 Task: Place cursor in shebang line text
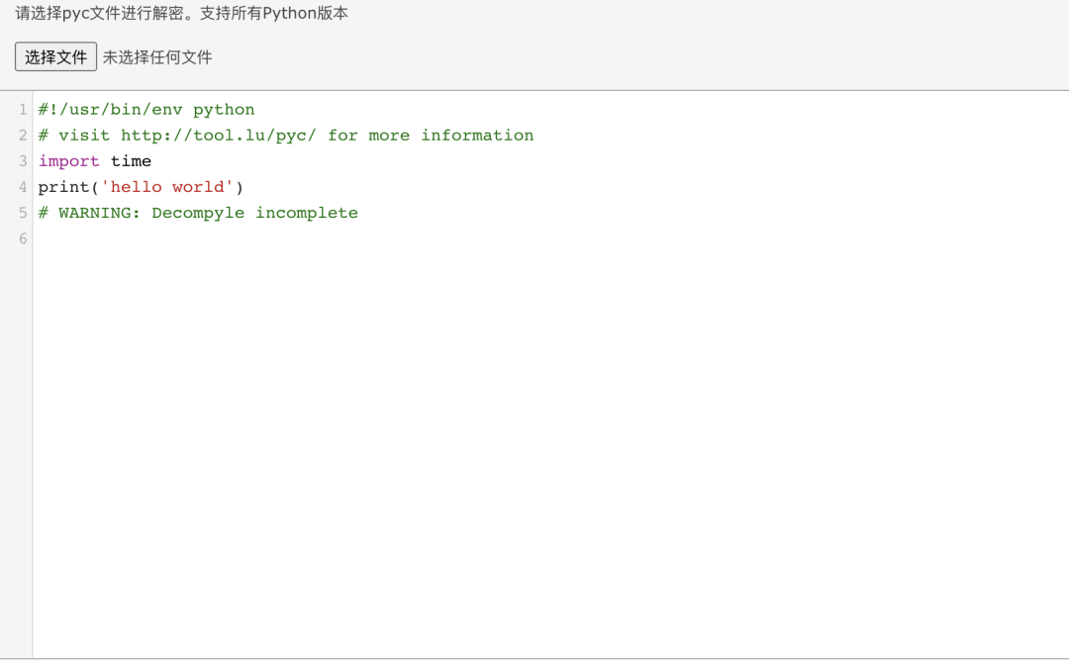[146, 110]
